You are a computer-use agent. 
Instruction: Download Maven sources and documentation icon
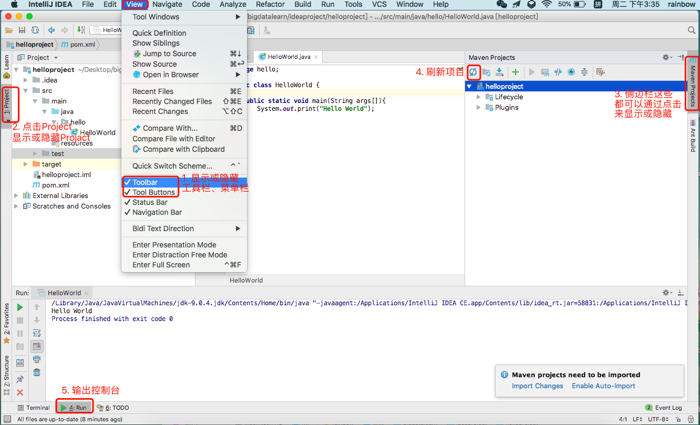click(x=499, y=72)
